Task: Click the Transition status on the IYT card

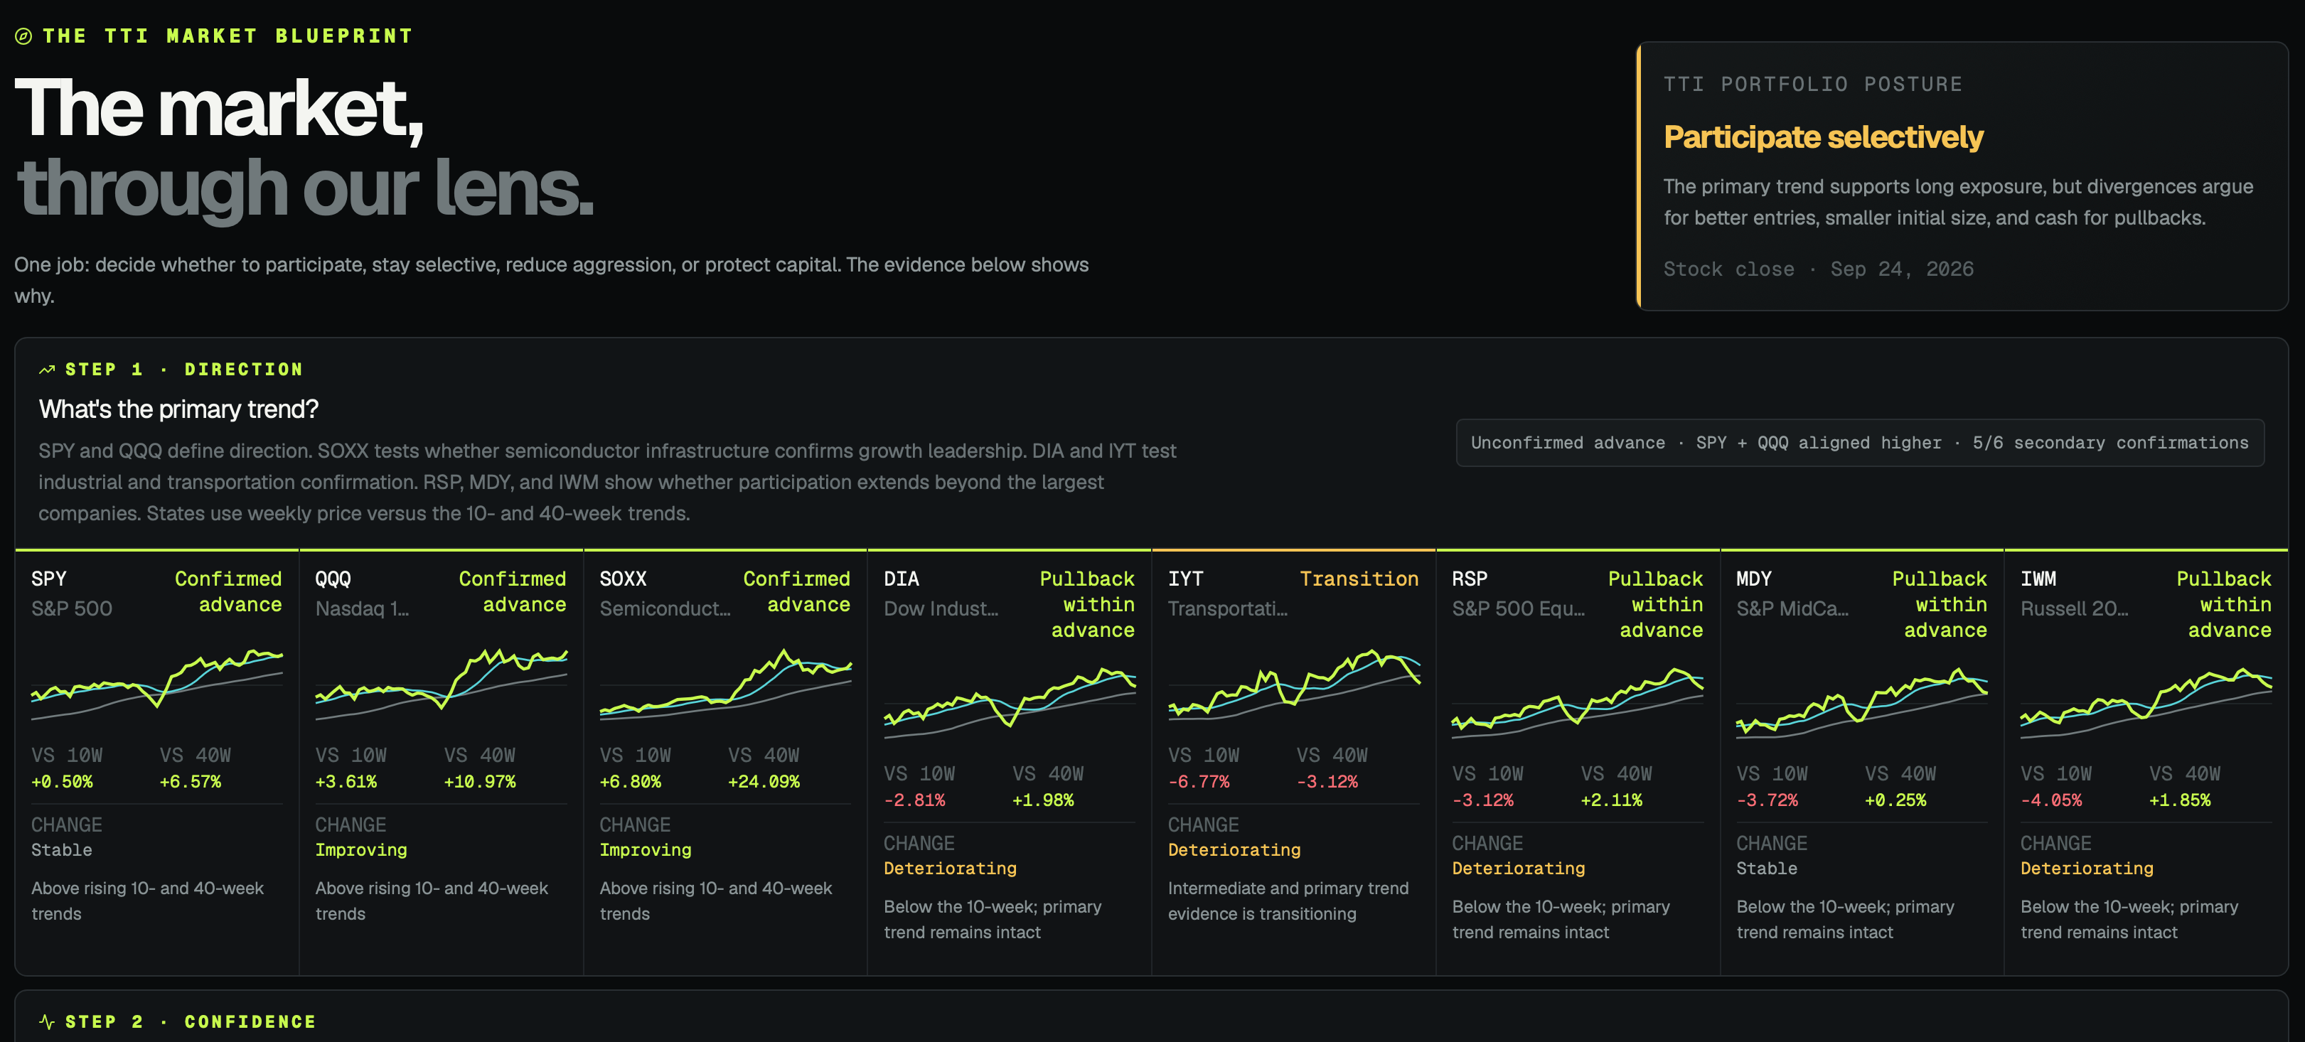Action: click(x=1358, y=579)
